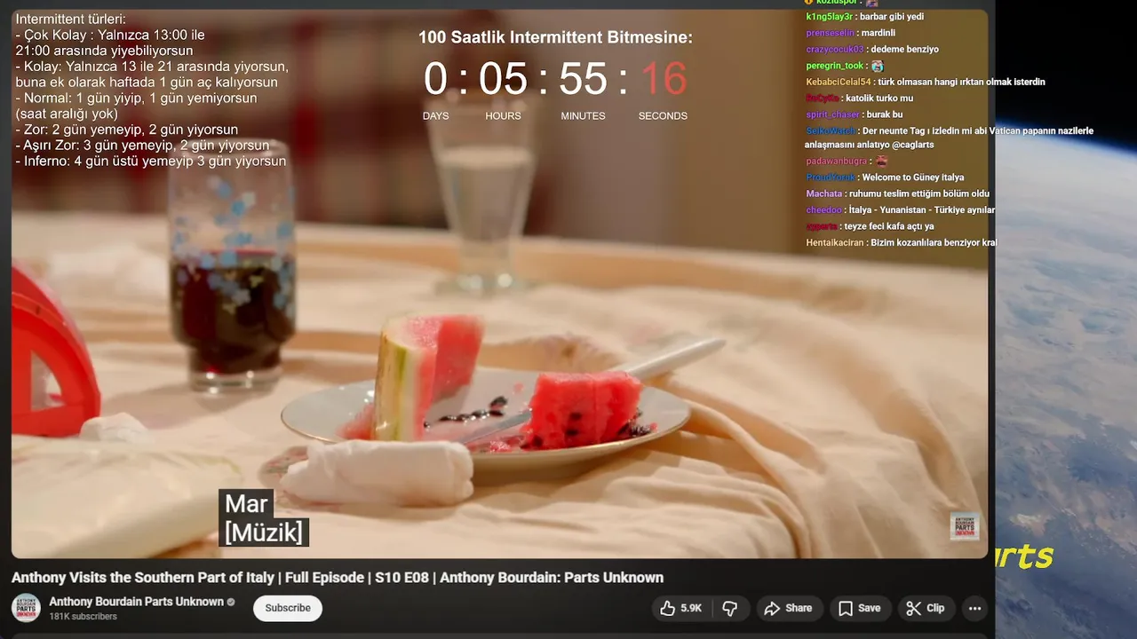Viewport: 1137px width, 639px height.
Task: Click chat username 'peregrin_took'
Action: [x=835, y=66]
